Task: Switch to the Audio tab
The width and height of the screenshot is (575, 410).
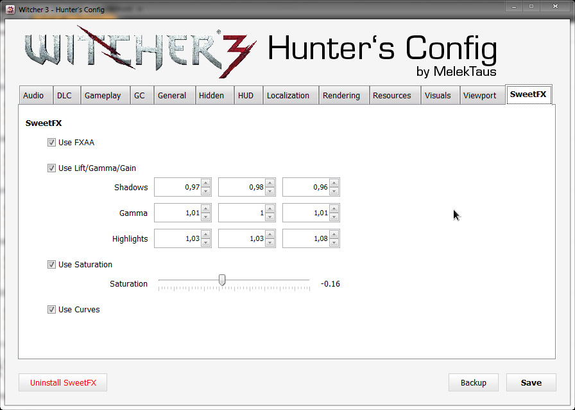Action: coord(33,96)
